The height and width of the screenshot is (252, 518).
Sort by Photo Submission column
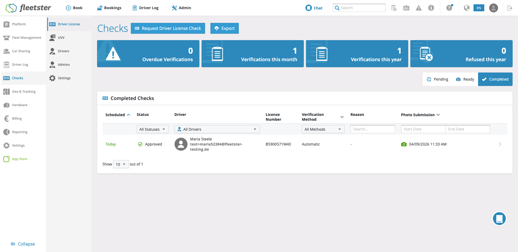click(420, 115)
